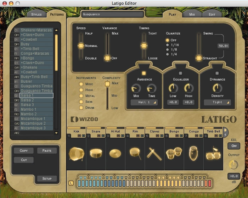Screen dimensions: 248x198
Task: Mute the Claves track
Action: coord(157,136)
